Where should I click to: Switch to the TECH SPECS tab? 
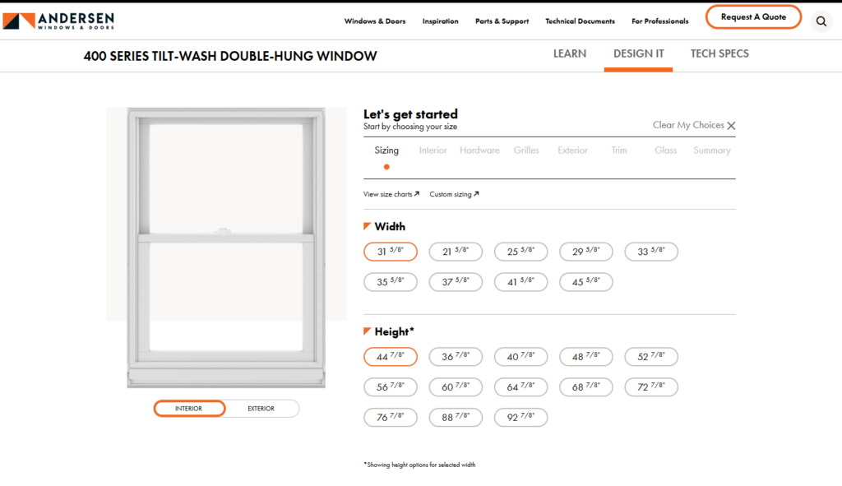point(719,53)
